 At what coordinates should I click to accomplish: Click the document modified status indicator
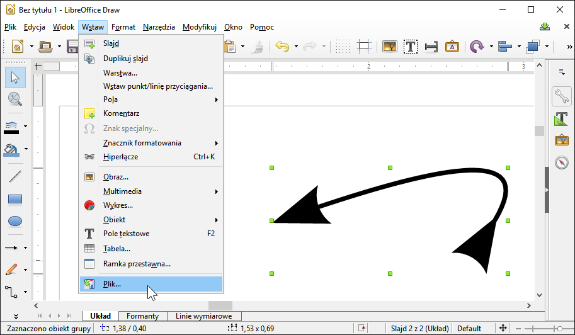(x=362, y=328)
